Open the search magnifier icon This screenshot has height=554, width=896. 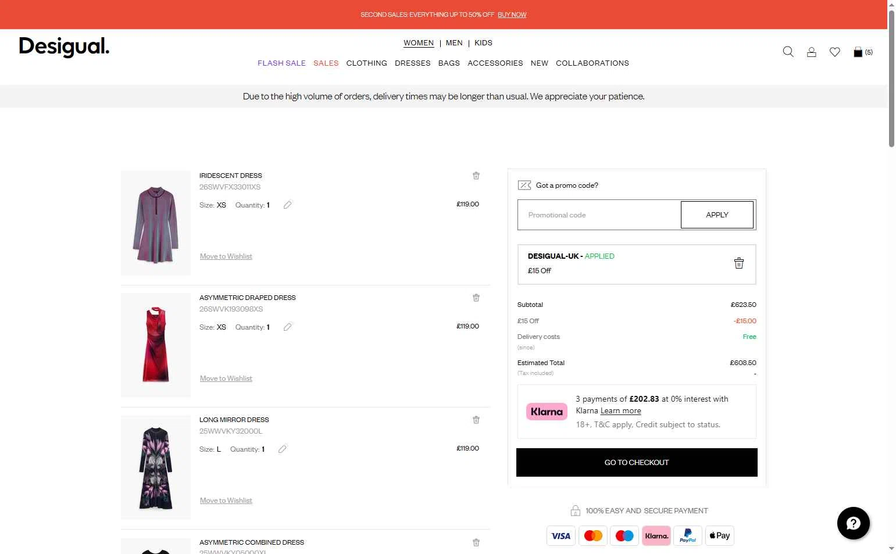(788, 52)
